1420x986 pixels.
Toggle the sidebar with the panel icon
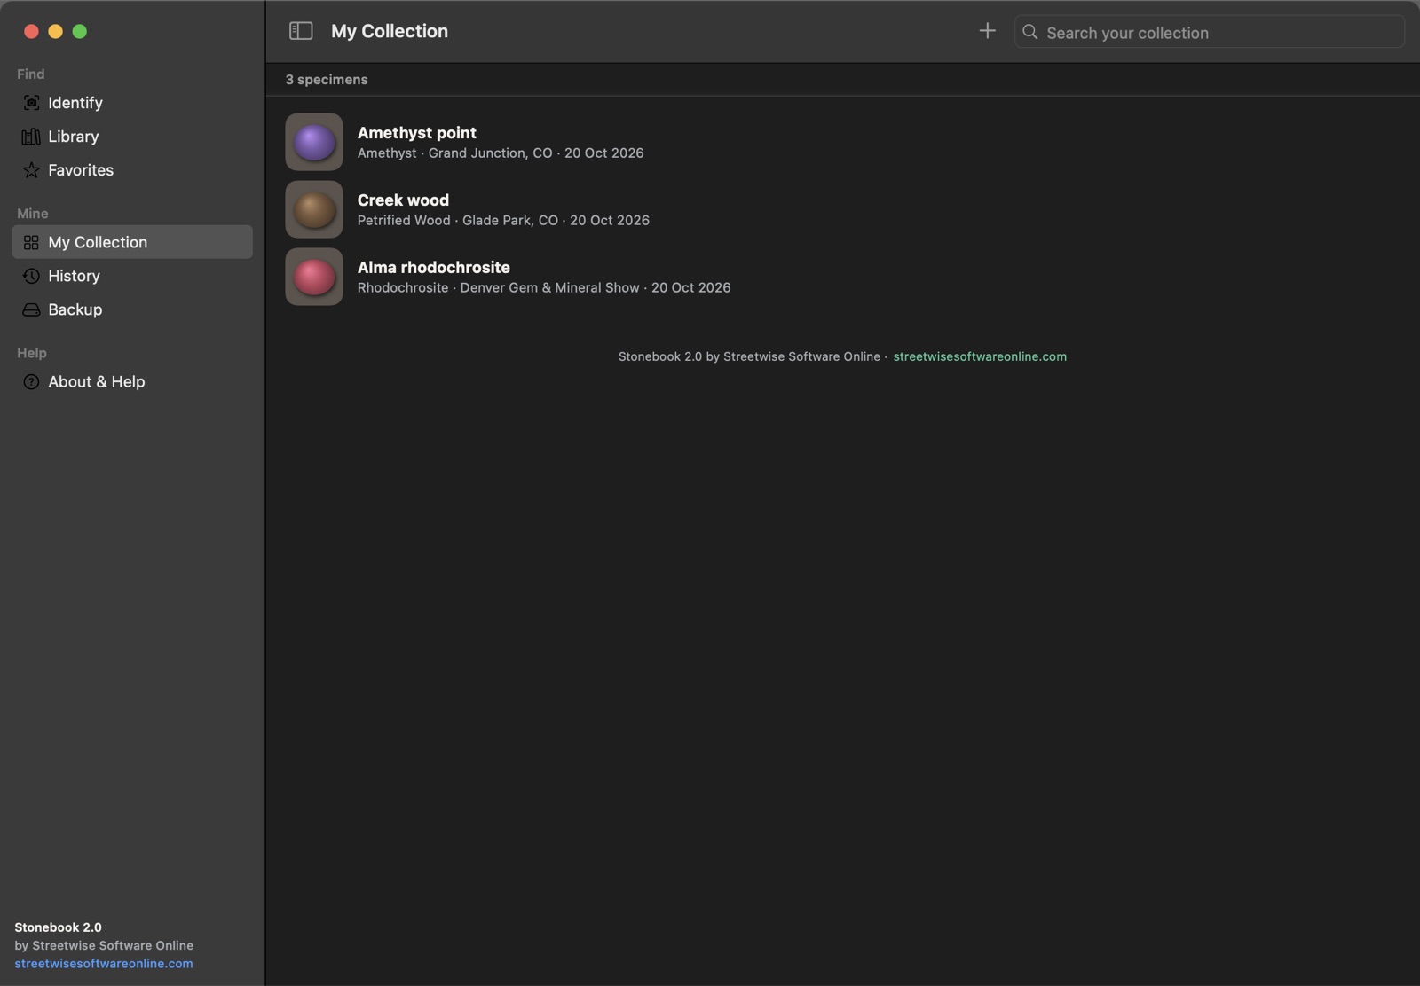click(301, 31)
